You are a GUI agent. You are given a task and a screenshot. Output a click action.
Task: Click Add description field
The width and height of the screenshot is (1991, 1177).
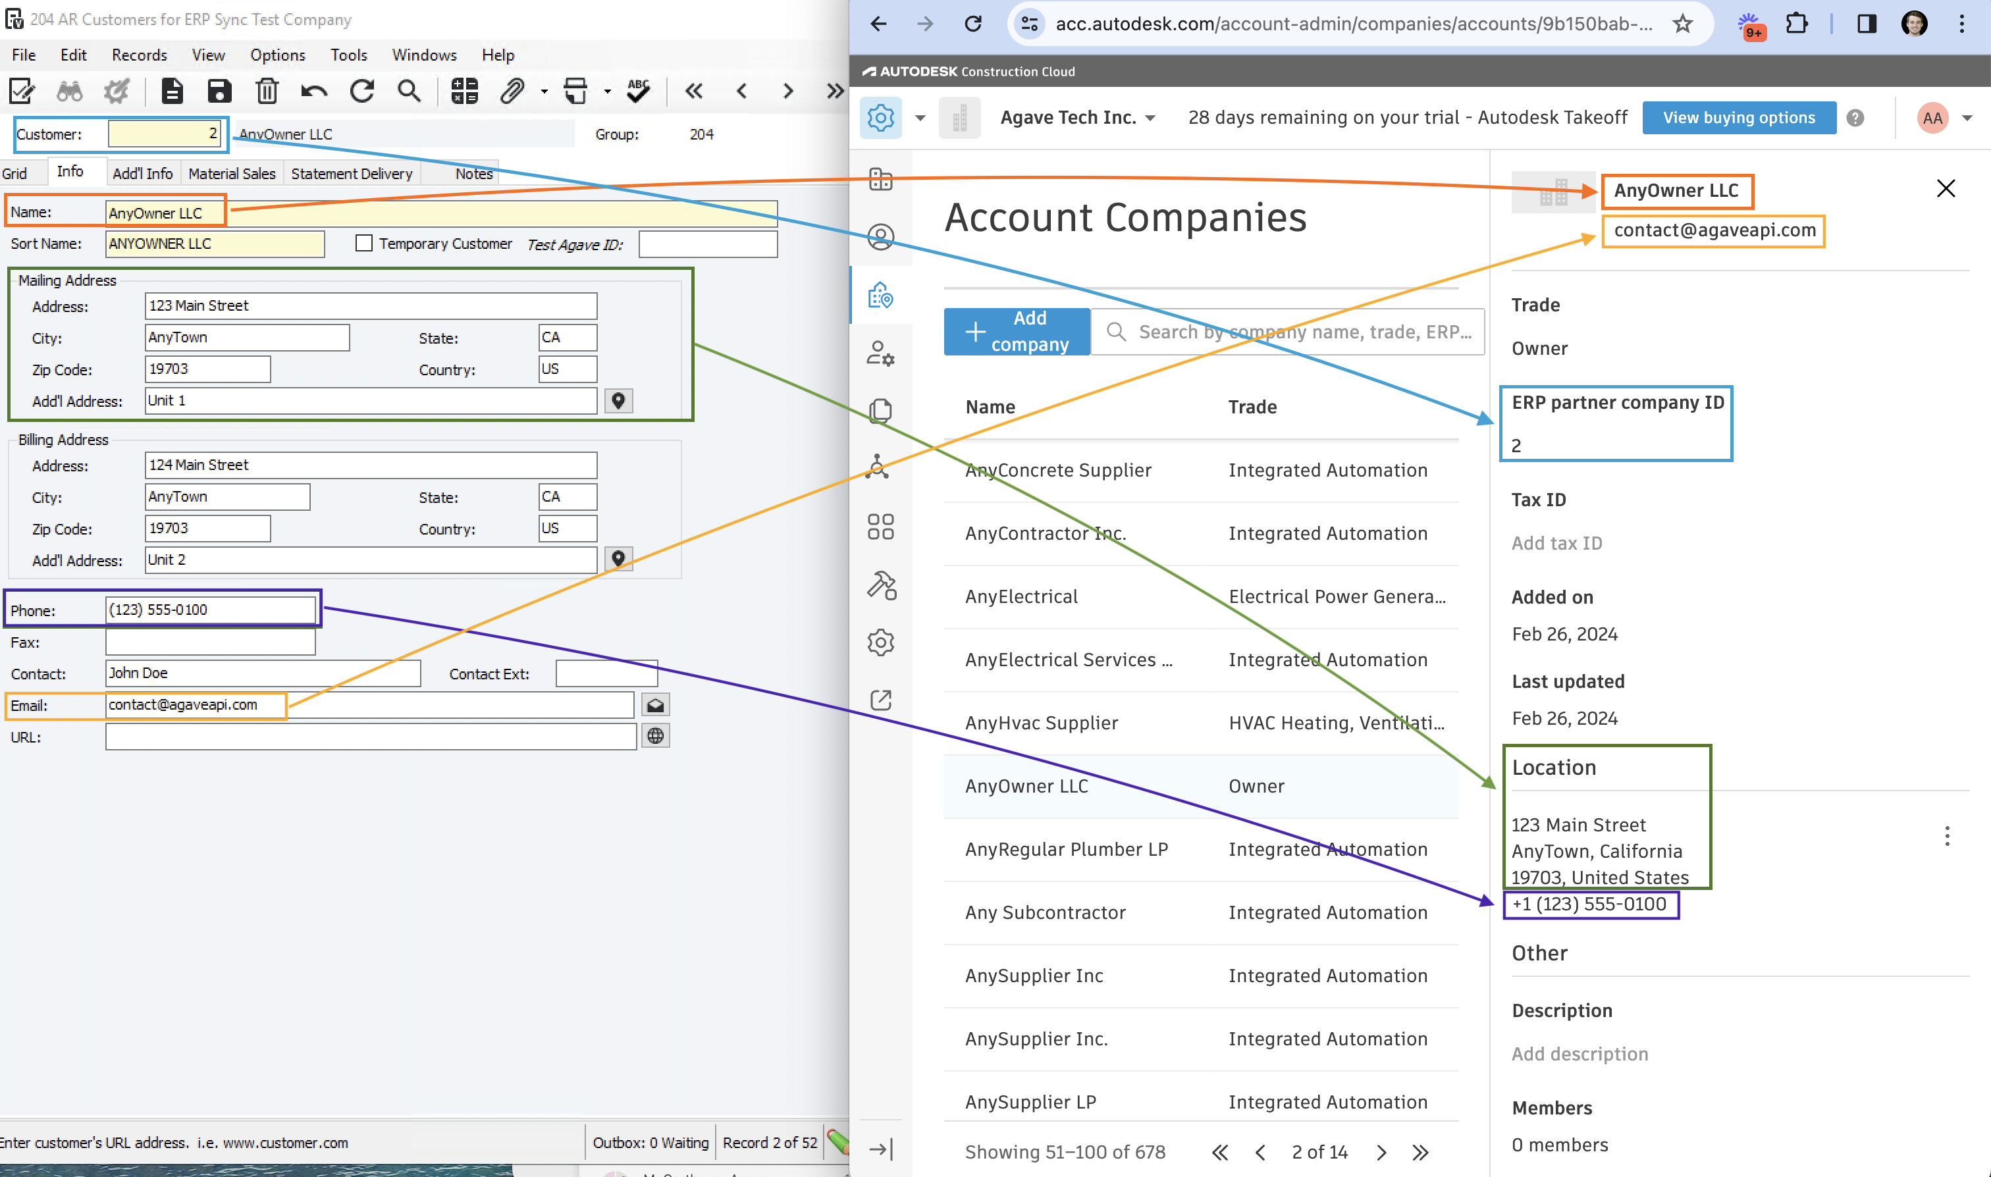[1580, 1054]
